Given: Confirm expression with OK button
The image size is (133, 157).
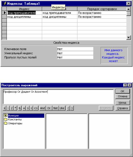Looking at the screenshot, I should coord(123,91).
